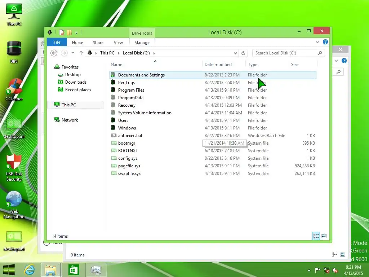Launch CCleaner from desktop
The width and height of the screenshot is (369, 277).
pyautogui.click(x=14, y=89)
